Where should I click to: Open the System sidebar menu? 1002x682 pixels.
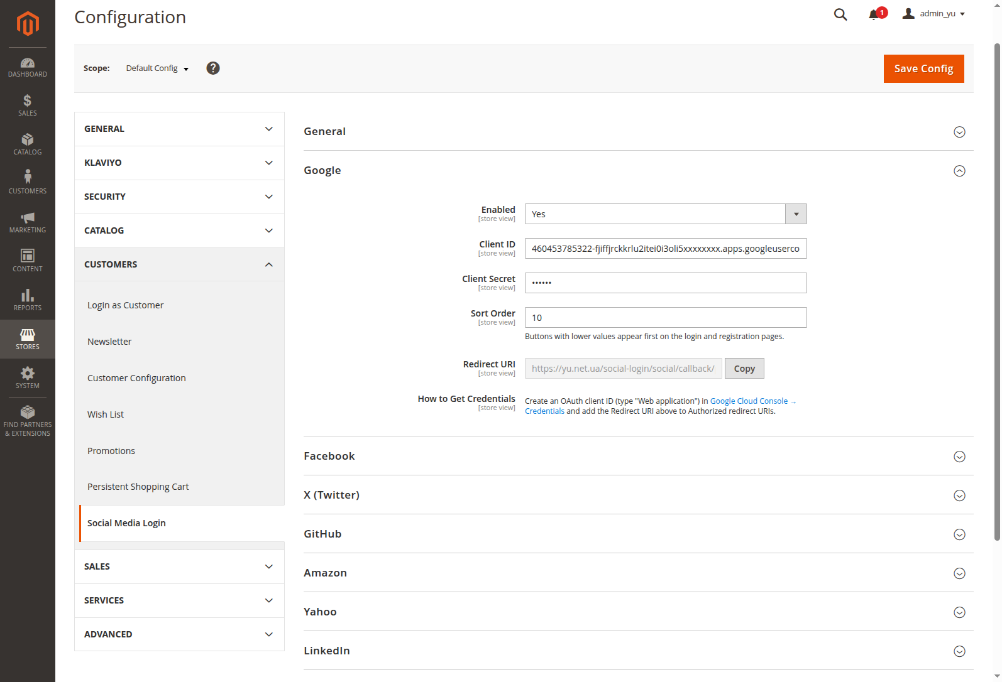28,378
